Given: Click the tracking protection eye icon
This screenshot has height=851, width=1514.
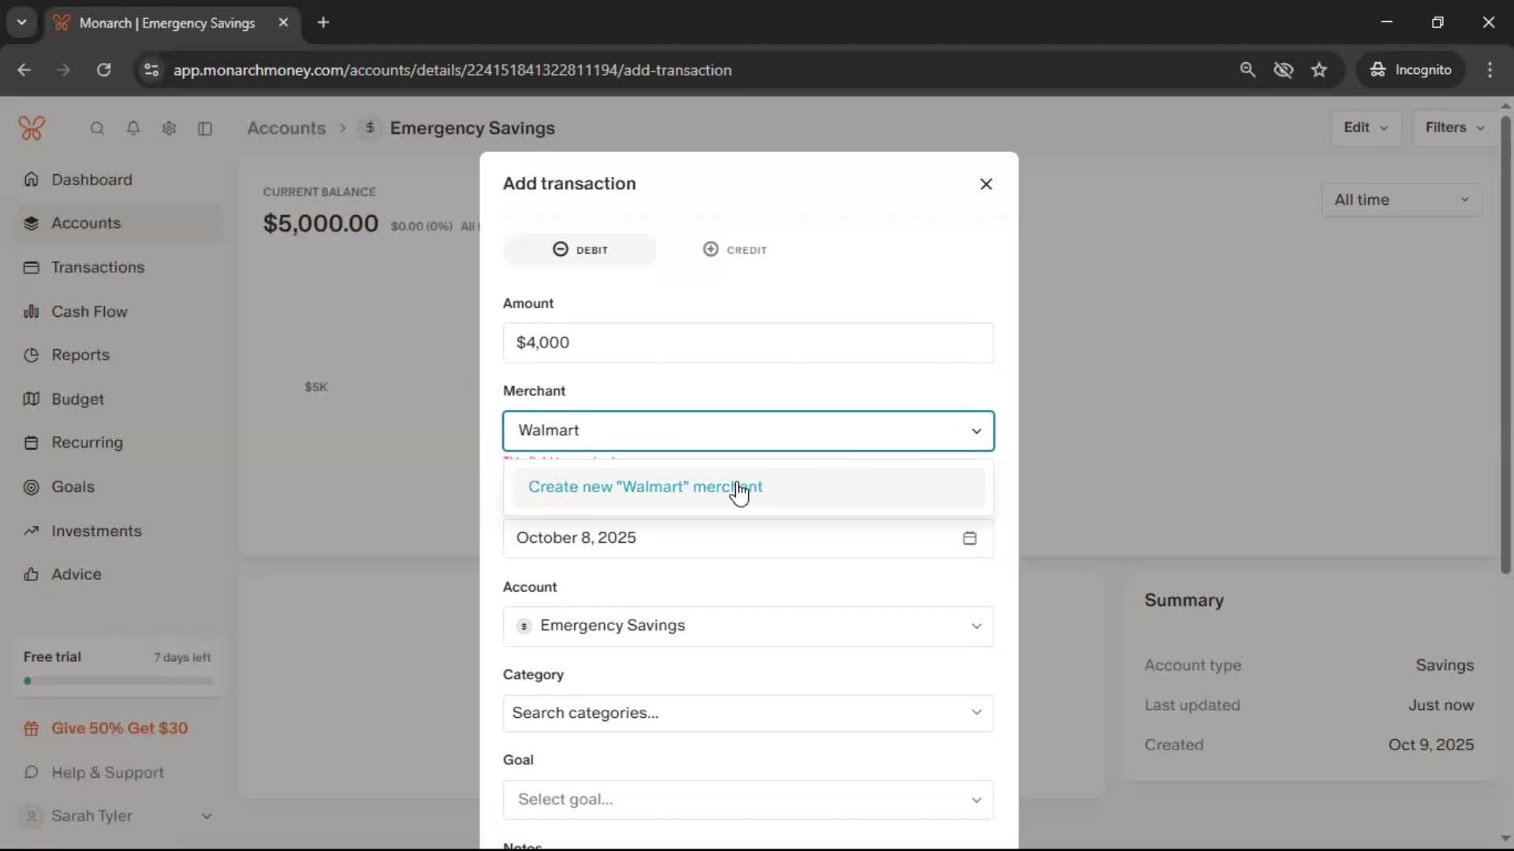Looking at the screenshot, I should pos(1283,70).
